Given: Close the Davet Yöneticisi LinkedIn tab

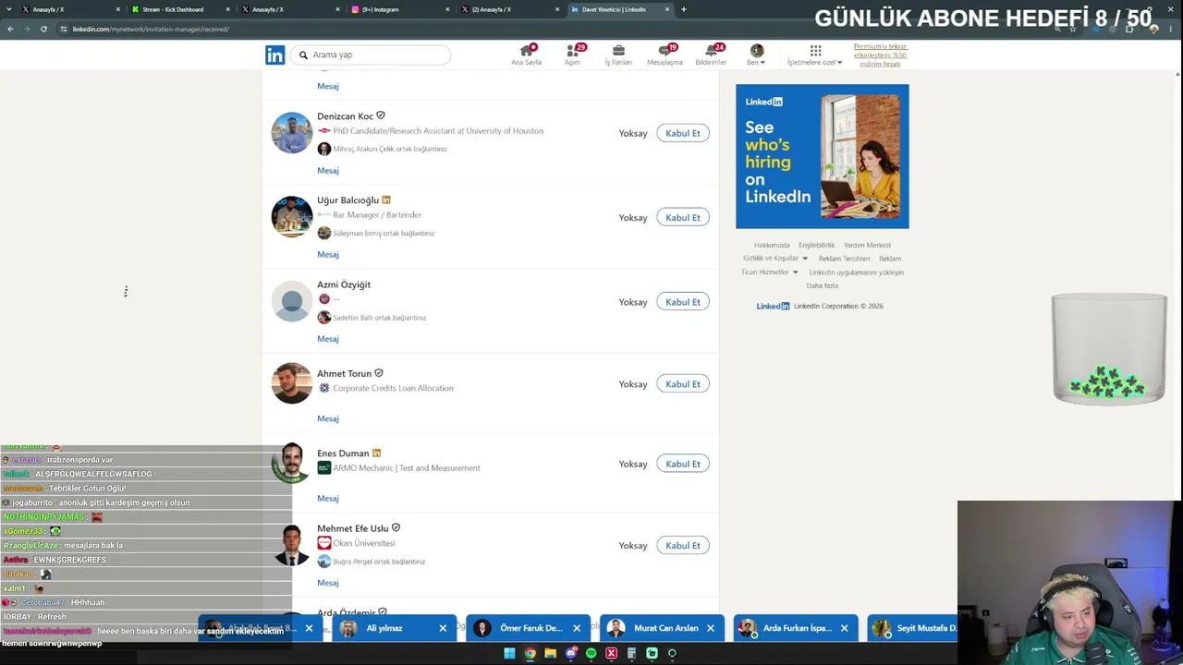Looking at the screenshot, I should (667, 9).
